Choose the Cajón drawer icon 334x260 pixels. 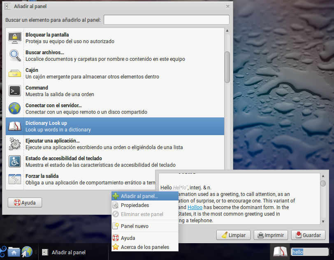point(15,73)
